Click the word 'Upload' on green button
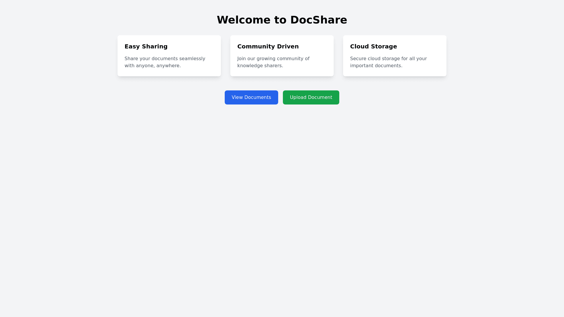The width and height of the screenshot is (564, 317). tap(298, 97)
